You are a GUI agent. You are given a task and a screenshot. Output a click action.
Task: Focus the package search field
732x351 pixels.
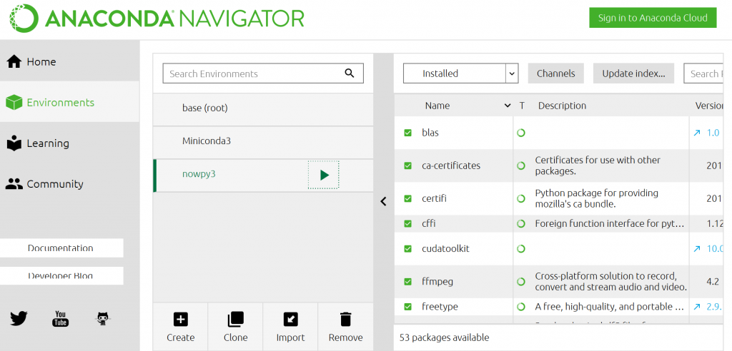point(704,73)
